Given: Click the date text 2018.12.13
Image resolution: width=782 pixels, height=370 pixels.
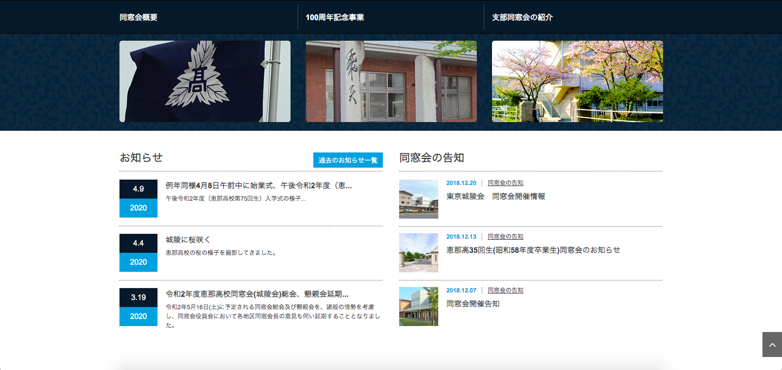Looking at the screenshot, I should (461, 237).
